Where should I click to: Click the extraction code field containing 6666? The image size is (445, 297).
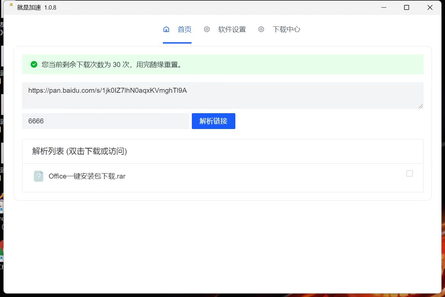pyautogui.click(x=105, y=121)
